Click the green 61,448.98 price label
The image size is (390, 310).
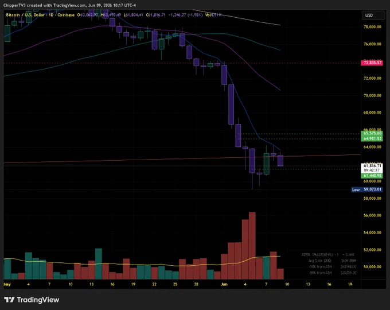tap(372, 176)
